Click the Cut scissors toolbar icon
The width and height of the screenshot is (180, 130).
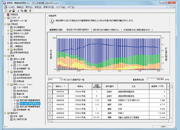(18, 11)
